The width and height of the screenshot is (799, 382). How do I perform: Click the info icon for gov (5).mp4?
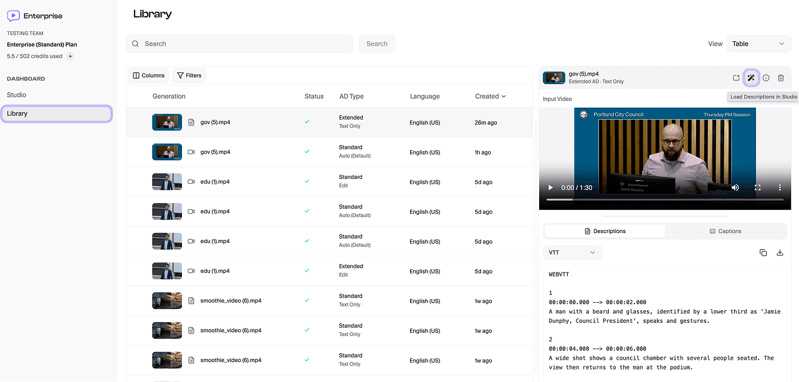(766, 77)
